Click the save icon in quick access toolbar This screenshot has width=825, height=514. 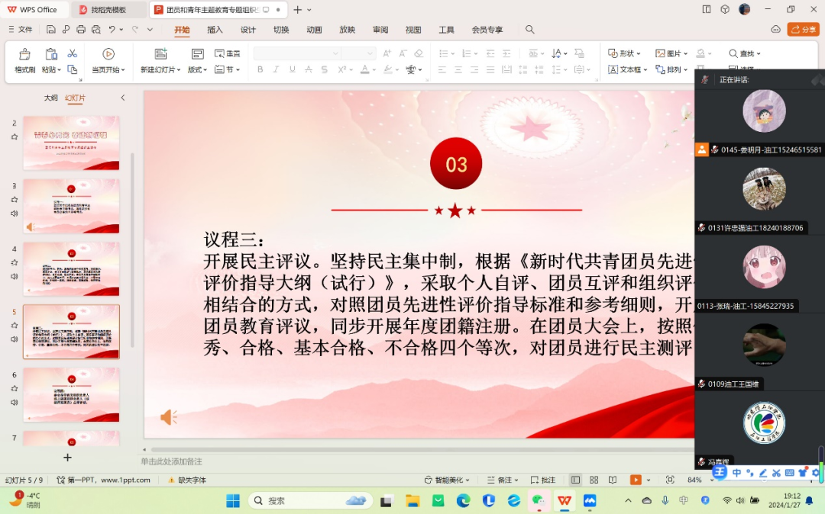tap(50, 30)
